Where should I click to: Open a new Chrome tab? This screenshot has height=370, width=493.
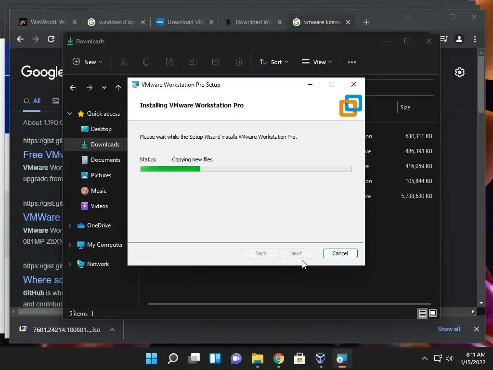click(x=366, y=22)
